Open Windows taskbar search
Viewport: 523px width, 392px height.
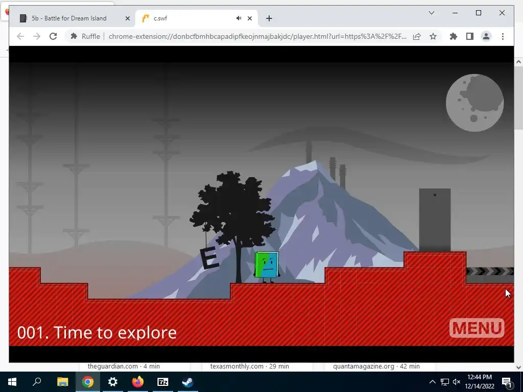(37, 382)
